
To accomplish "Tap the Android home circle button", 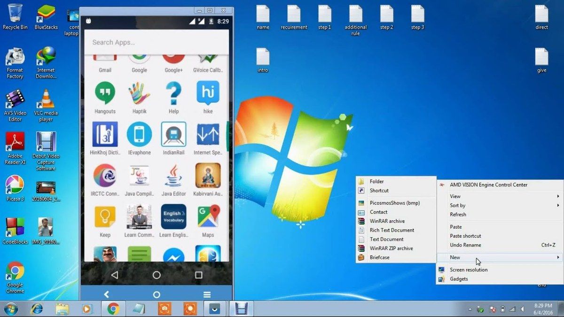I will pyautogui.click(x=157, y=275).
